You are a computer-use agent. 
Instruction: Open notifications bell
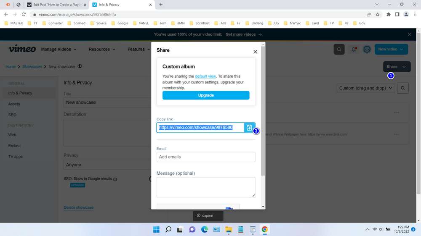[x=354, y=49]
